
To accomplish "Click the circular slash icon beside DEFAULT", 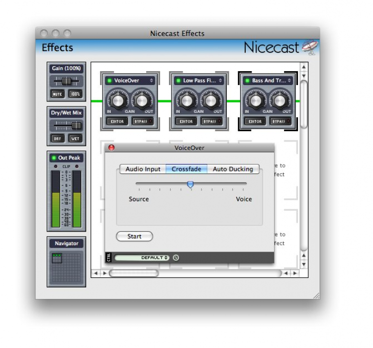I will 176,258.
